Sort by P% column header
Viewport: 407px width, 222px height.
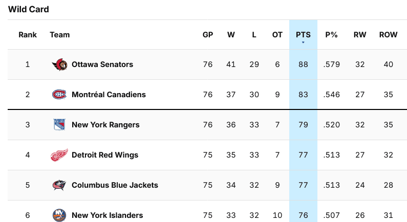331,35
